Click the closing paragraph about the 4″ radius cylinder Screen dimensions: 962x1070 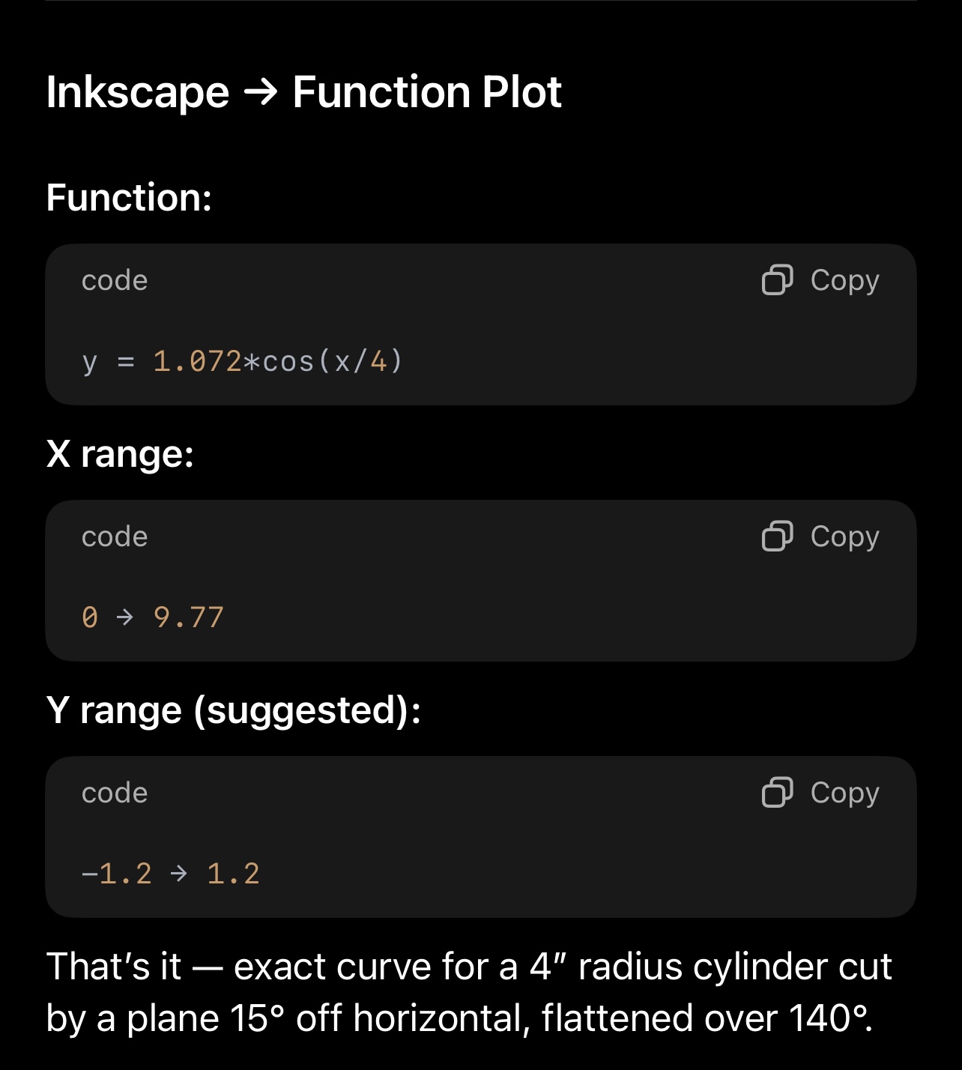[468, 992]
